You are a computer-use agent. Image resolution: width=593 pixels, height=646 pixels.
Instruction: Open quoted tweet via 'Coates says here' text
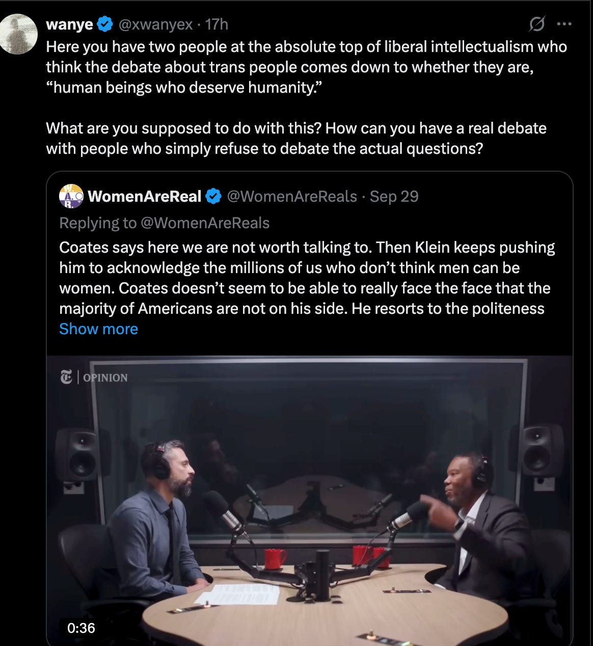[x=307, y=278]
